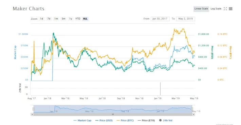This screenshot has width=241, height=125.
Task: Toggle Price (ETH) series in legend
Action: [x=146, y=120]
